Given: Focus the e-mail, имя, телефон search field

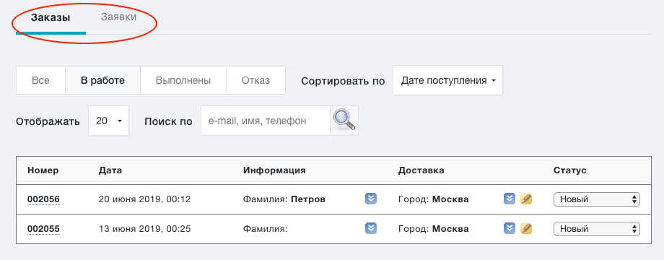Looking at the screenshot, I should pos(266,121).
